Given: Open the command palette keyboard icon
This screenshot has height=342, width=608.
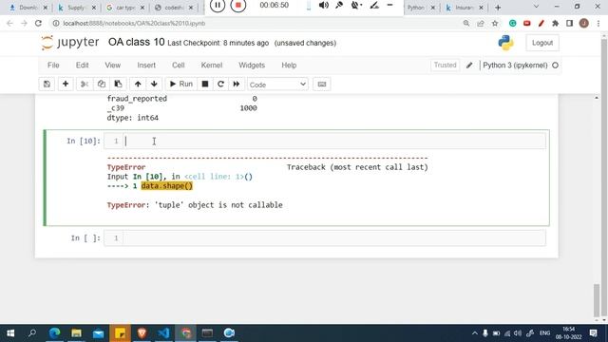Looking at the screenshot, I should (x=322, y=85).
